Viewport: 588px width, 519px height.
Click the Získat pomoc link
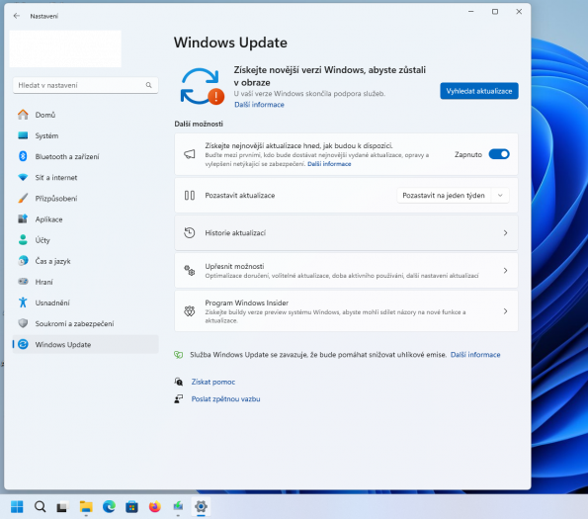coord(213,382)
